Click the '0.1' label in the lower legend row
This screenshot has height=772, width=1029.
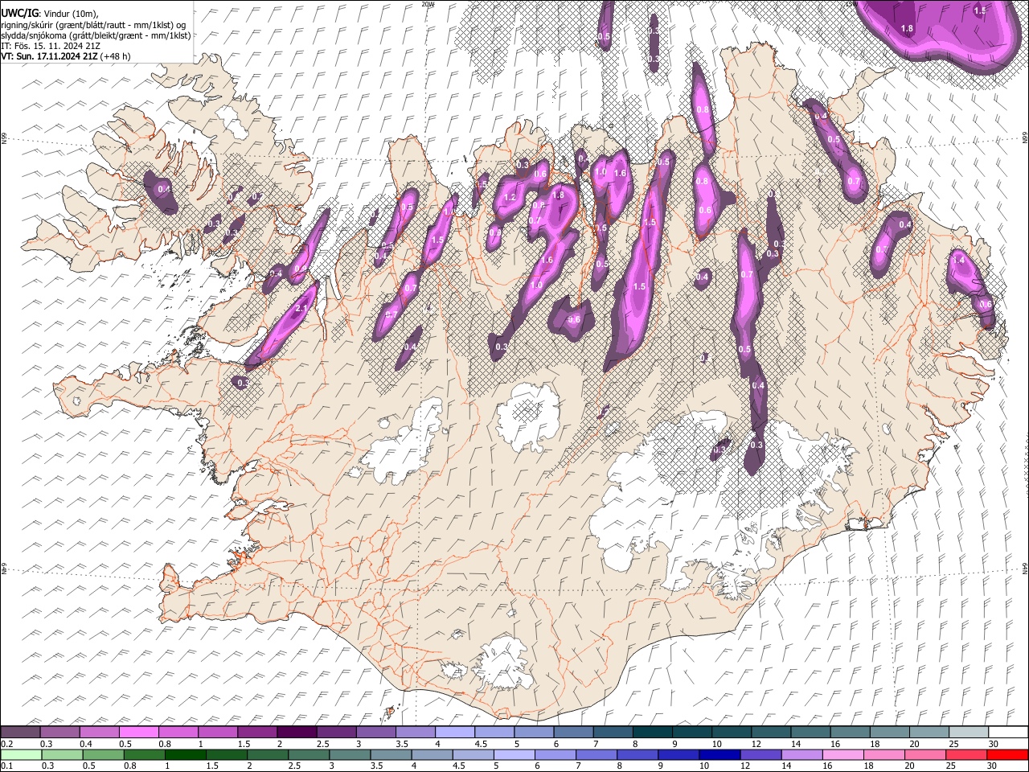(x=6, y=766)
